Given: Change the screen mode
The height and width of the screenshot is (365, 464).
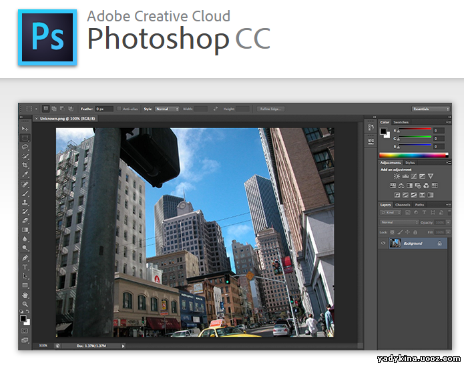Looking at the screenshot, I should pyautogui.click(x=25, y=340).
